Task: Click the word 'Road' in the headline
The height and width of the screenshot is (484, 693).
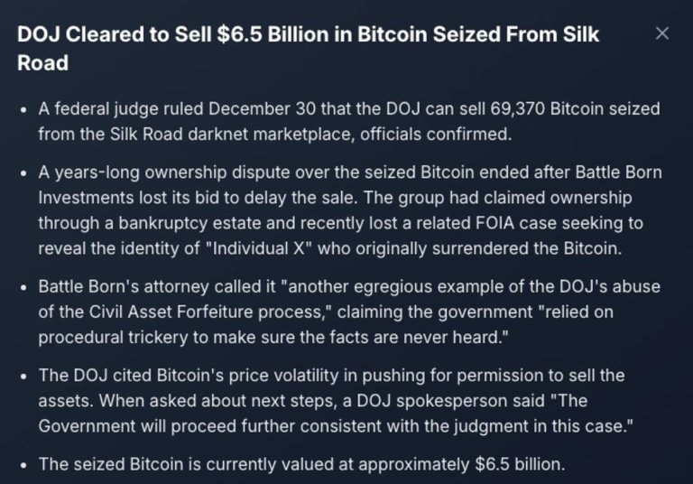Action: coord(43,63)
